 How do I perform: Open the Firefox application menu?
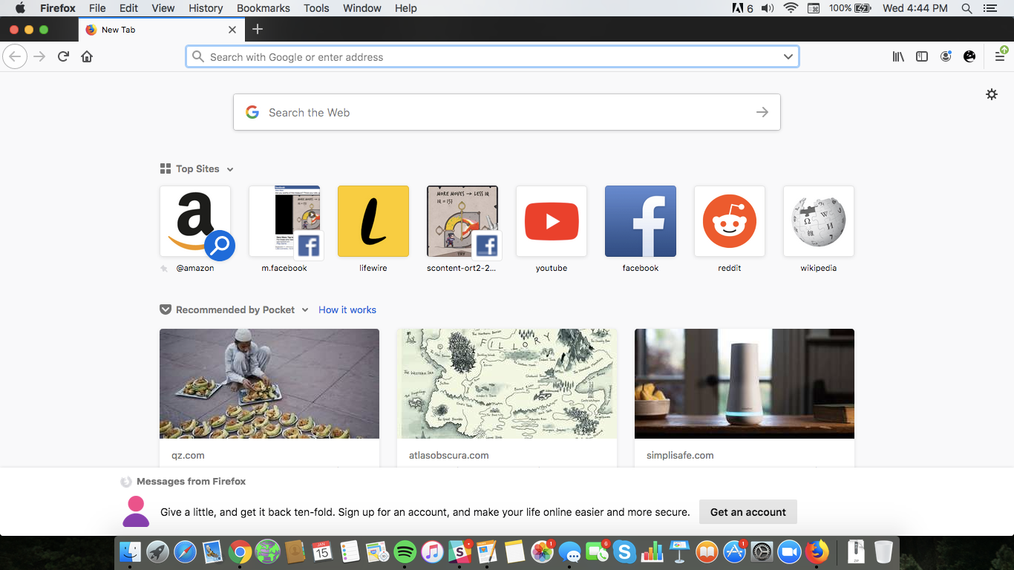[x=58, y=8]
